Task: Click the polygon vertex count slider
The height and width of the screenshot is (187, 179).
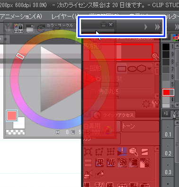Action: [109, 85]
